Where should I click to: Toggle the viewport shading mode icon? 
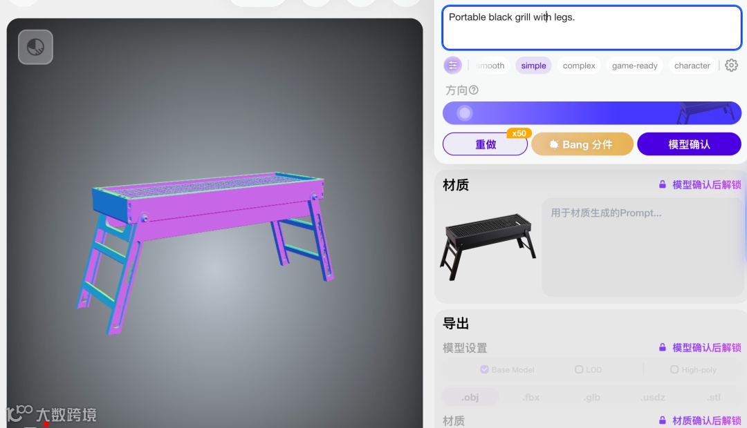[x=36, y=47]
